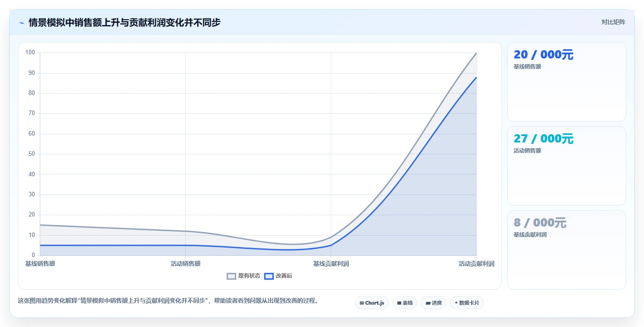
Task: Click the y-axis value 50
Action: [32, 154]
